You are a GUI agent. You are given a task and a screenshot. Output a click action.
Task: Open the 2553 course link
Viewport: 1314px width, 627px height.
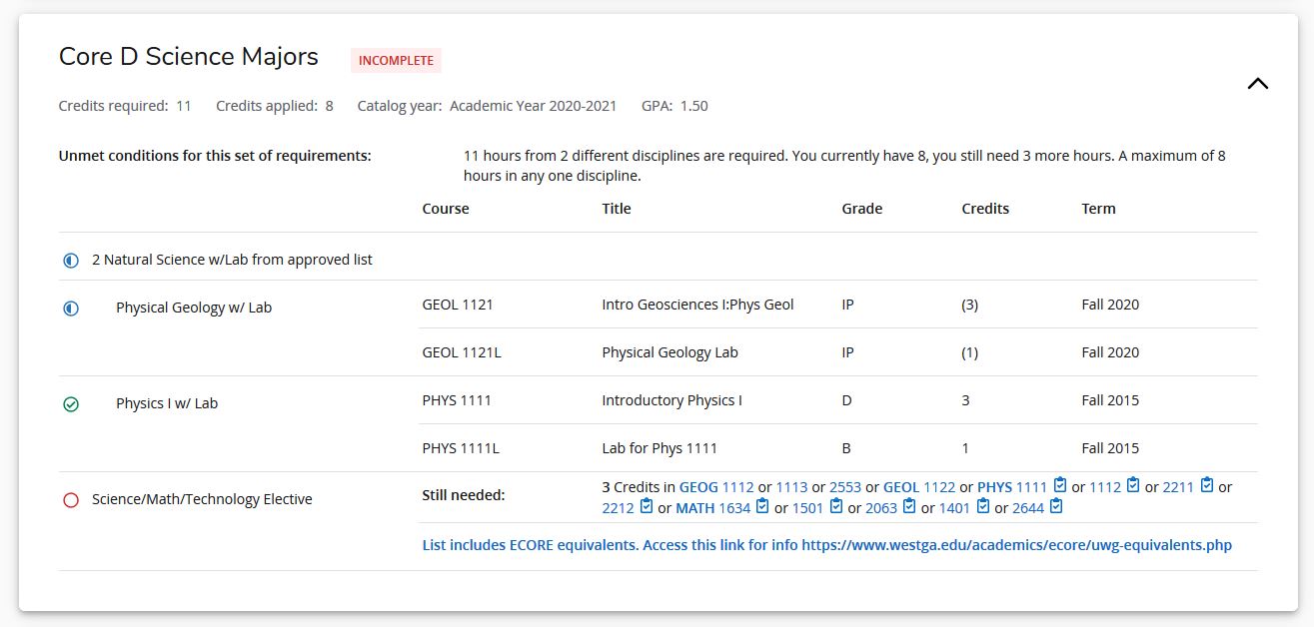(x=845, y=487)
